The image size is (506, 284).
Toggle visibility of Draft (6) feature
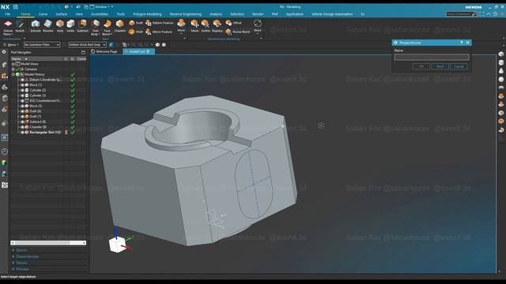[22, 111]
